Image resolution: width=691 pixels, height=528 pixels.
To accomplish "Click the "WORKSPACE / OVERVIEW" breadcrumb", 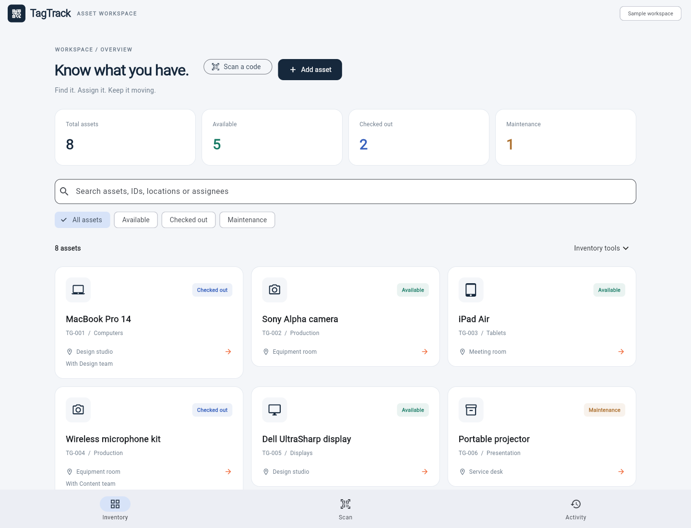I will pyautogui.click(x=94, y=49).
